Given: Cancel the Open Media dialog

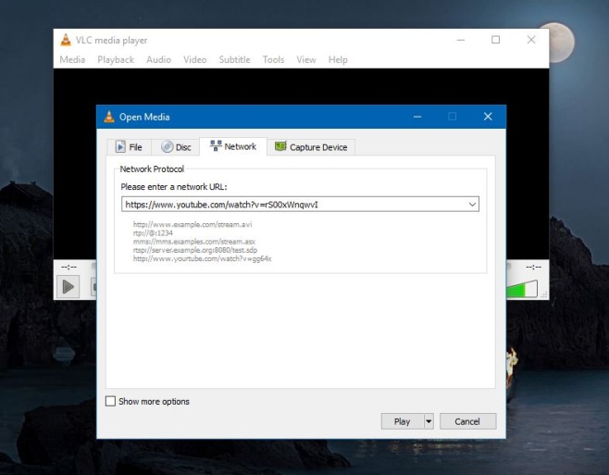Looking at the screenshot, I should pyautogui.click(x=467, y=421).
